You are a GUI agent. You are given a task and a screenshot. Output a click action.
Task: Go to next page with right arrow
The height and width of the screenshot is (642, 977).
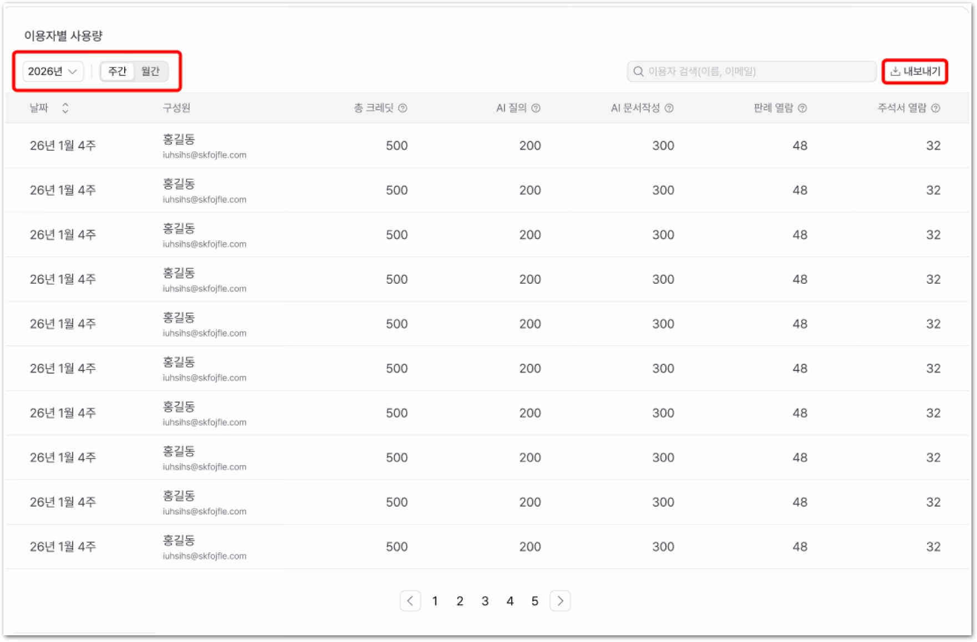[x=560, y=601]
